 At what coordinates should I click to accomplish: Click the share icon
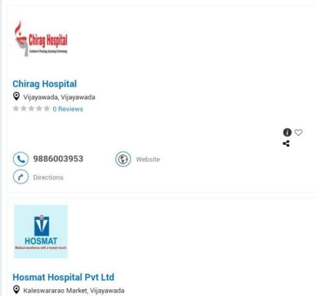pos(286,144)
